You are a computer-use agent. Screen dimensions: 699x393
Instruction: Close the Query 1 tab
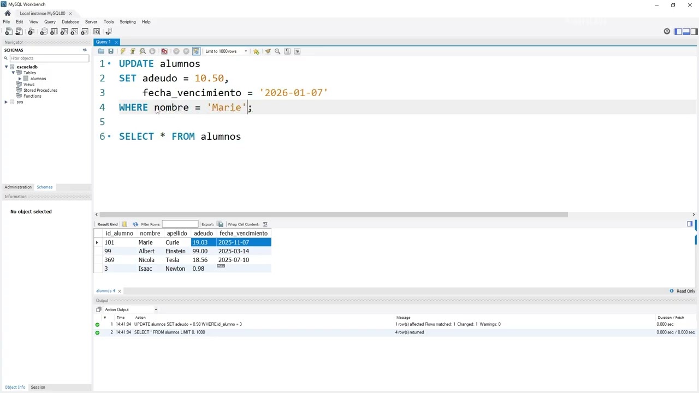point(116,42)
